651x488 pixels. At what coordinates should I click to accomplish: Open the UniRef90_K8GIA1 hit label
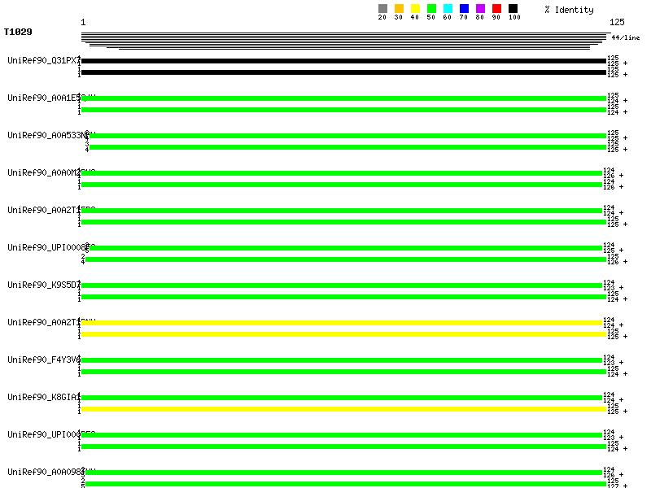click(43, 397)
